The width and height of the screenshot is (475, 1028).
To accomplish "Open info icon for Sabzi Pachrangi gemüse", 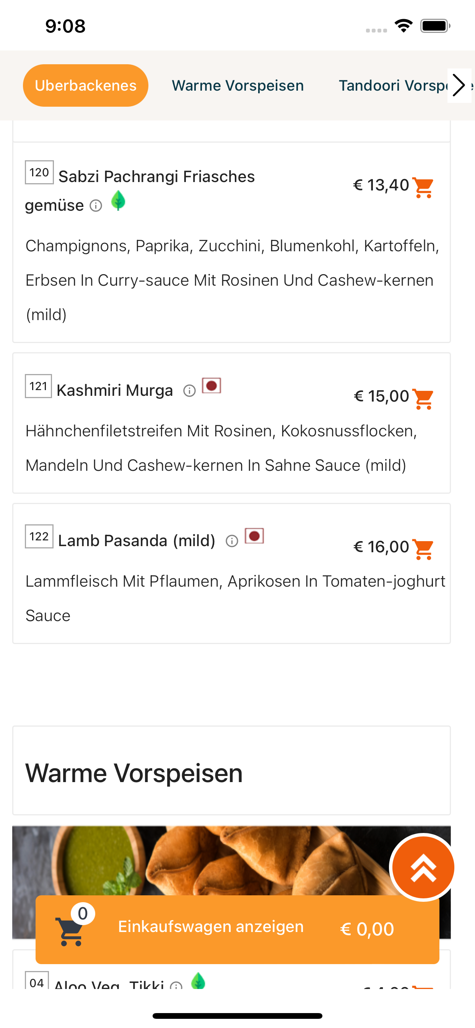I will tap(96, 205).
